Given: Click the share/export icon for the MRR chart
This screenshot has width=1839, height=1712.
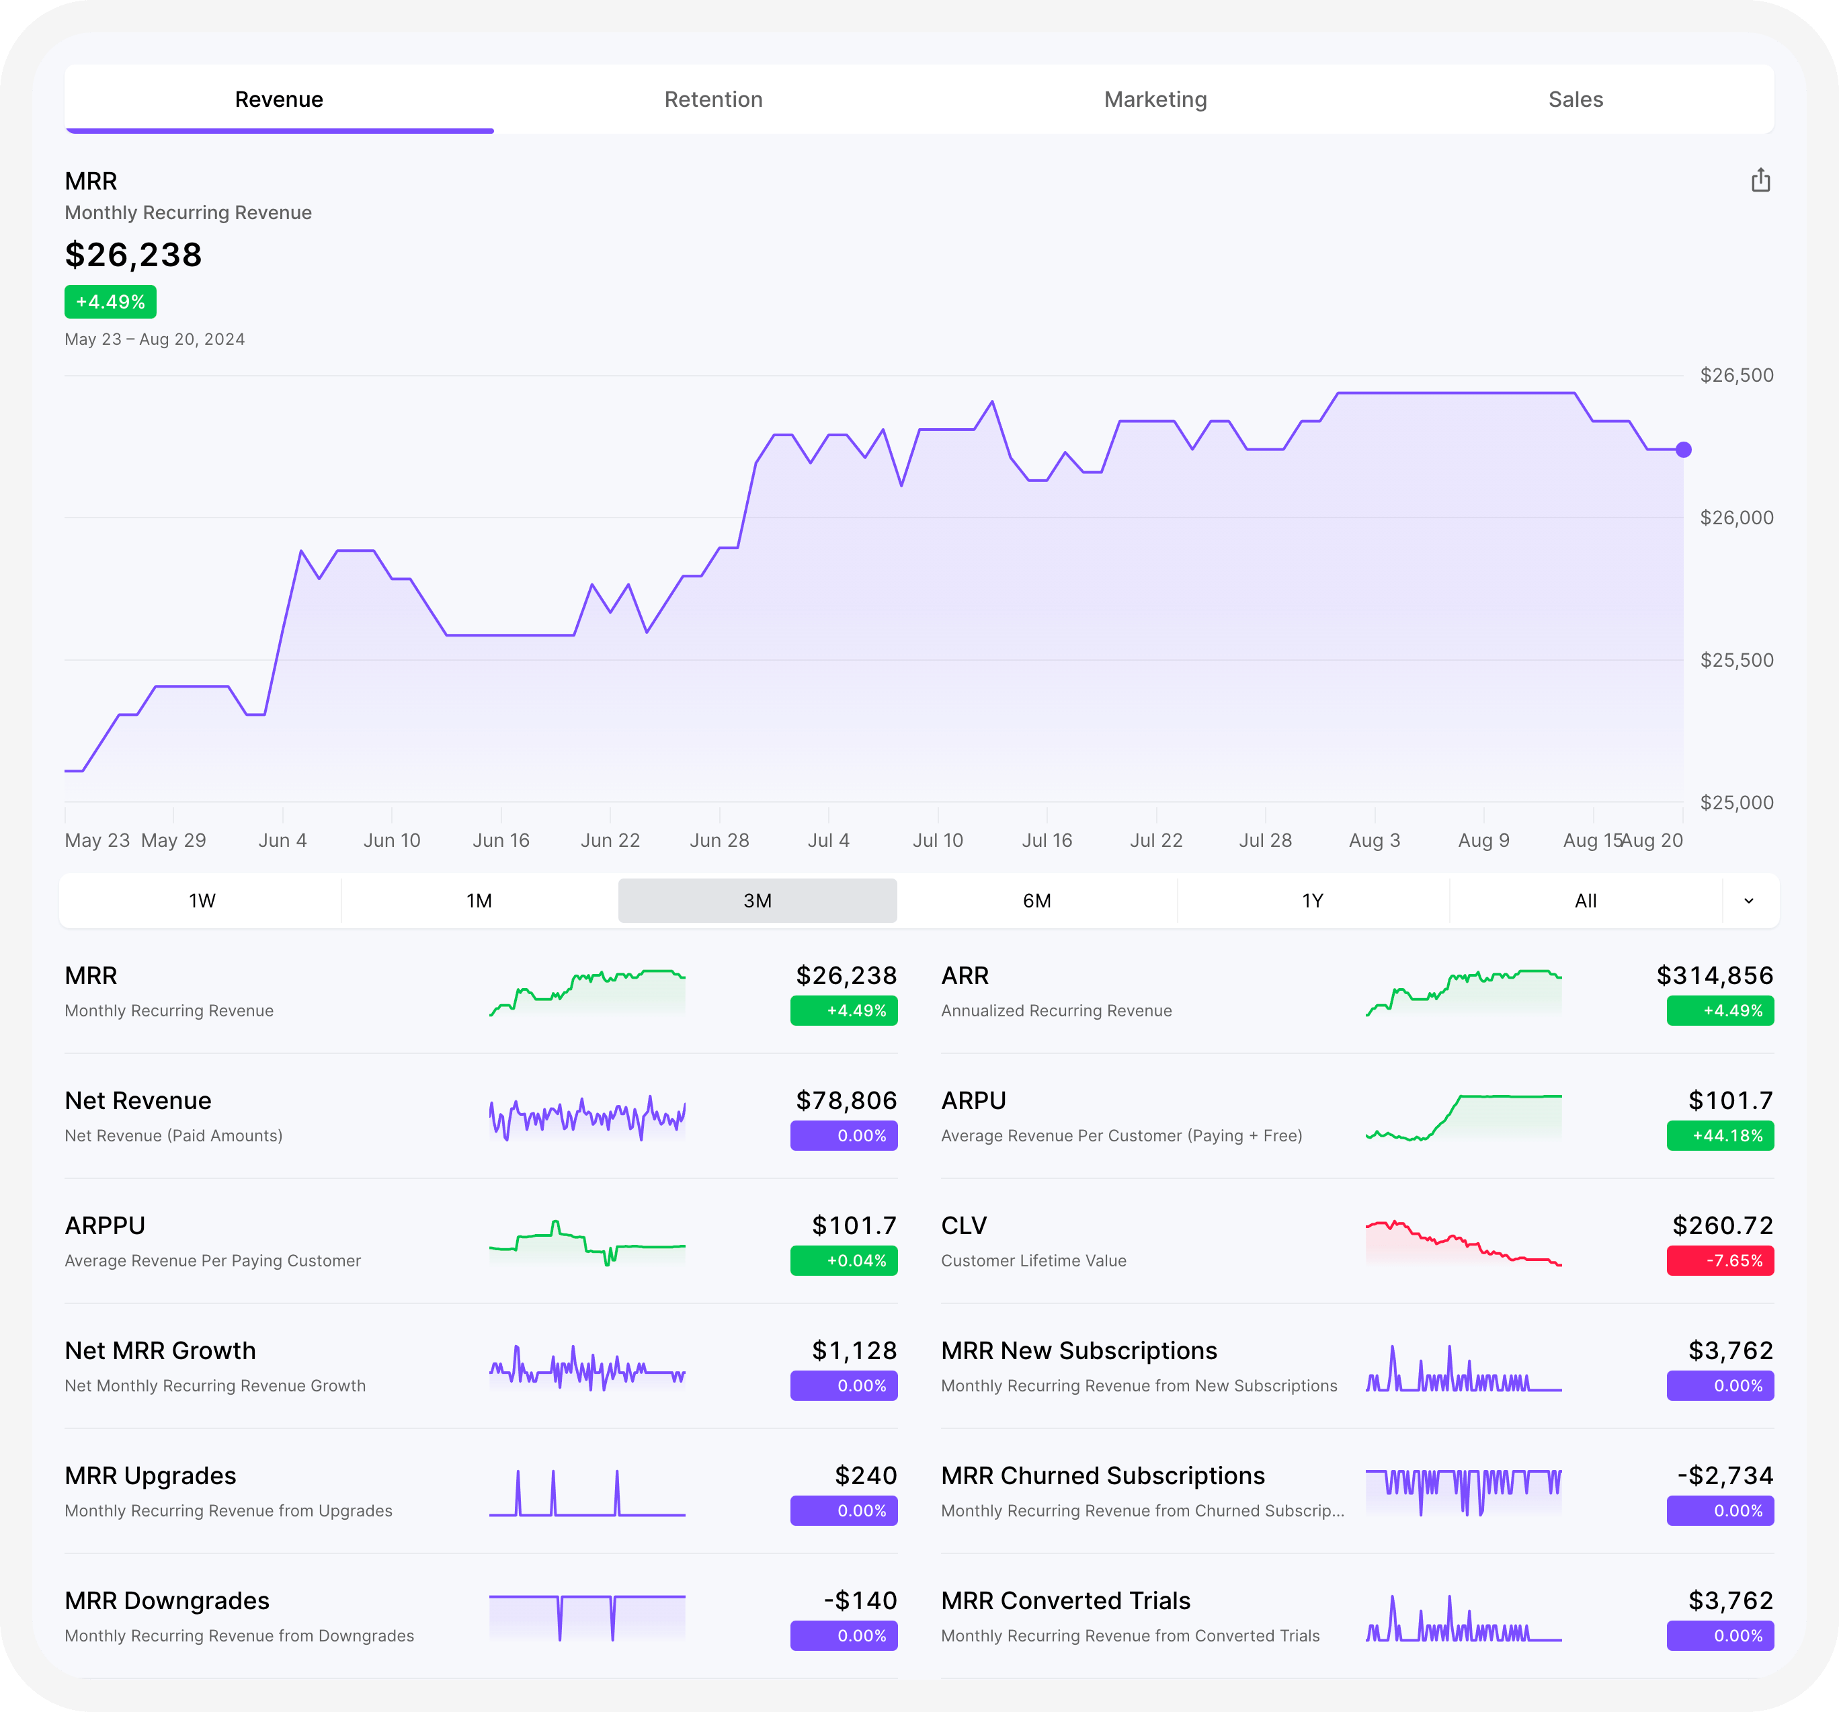Looking at the screenshot, I should pyautogui.click(x=1761, y=180).
